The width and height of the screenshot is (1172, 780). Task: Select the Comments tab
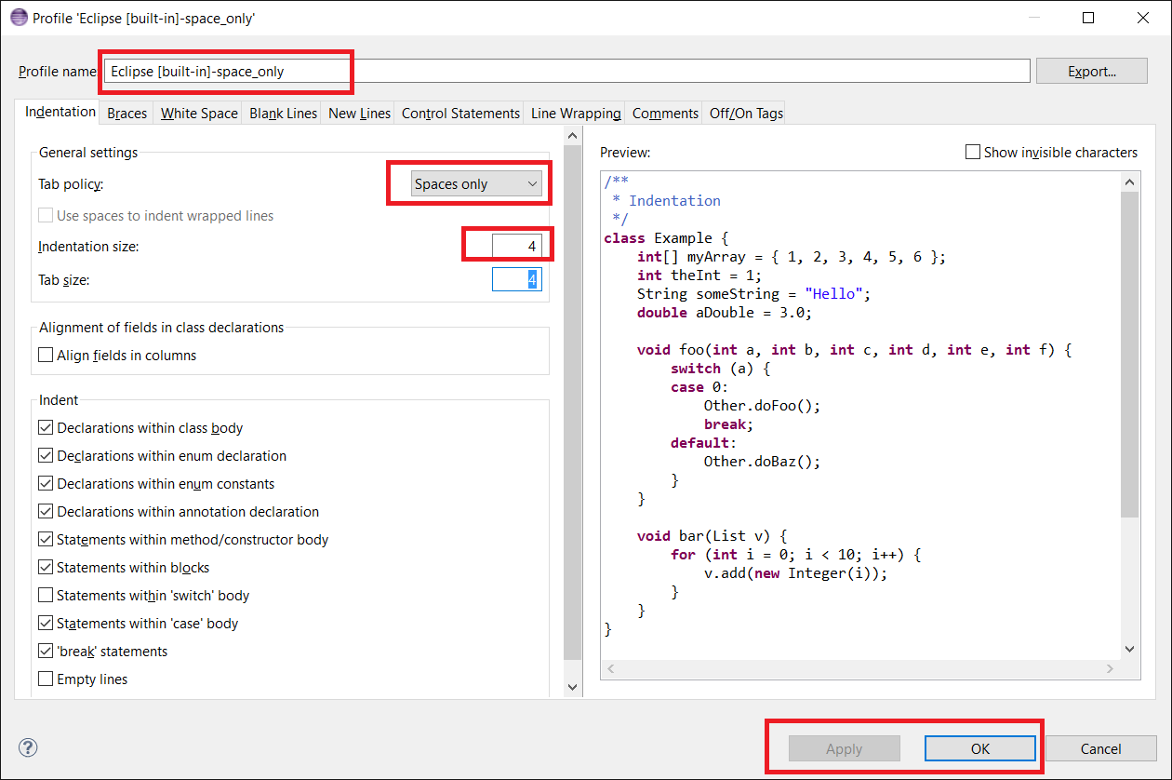click(663, 113)
